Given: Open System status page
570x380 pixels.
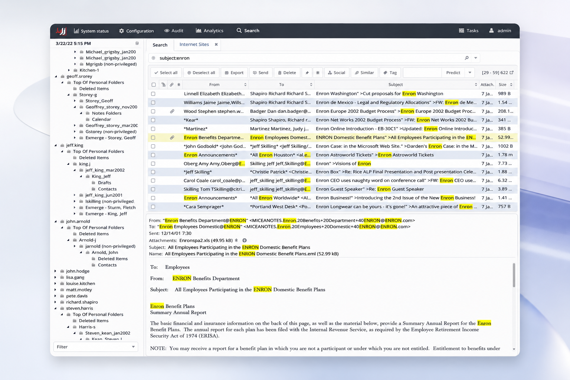Looking at the screenshot, I should [91, 31].
